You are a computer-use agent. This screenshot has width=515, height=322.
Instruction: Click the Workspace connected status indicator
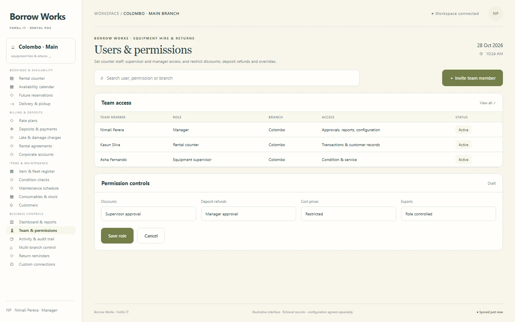coord(455,14)
